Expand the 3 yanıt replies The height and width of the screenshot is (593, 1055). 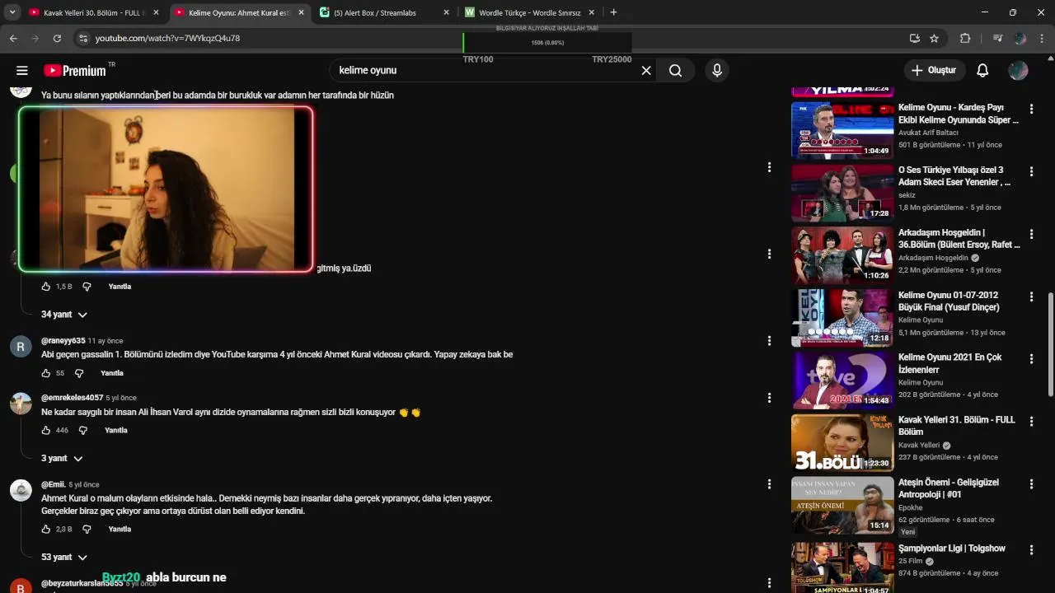tap(62, 458)
